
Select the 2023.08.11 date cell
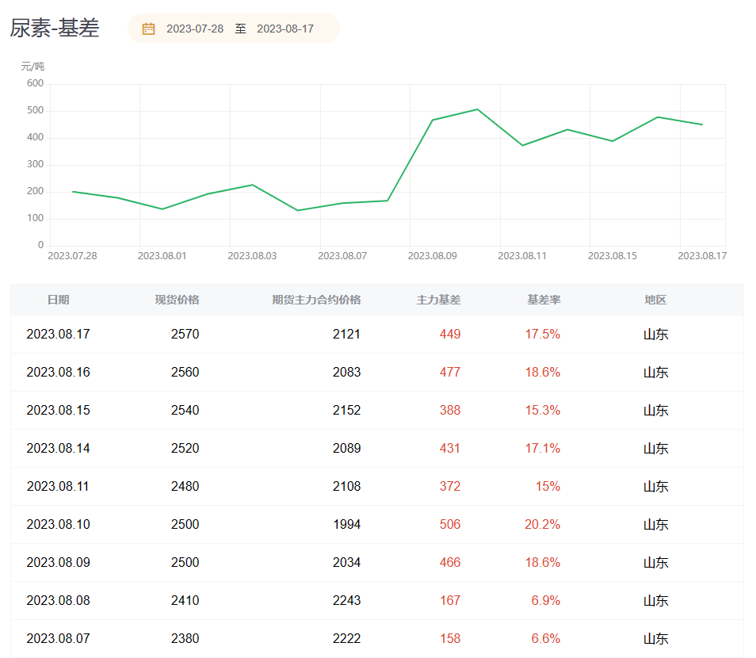coord(59,486)
